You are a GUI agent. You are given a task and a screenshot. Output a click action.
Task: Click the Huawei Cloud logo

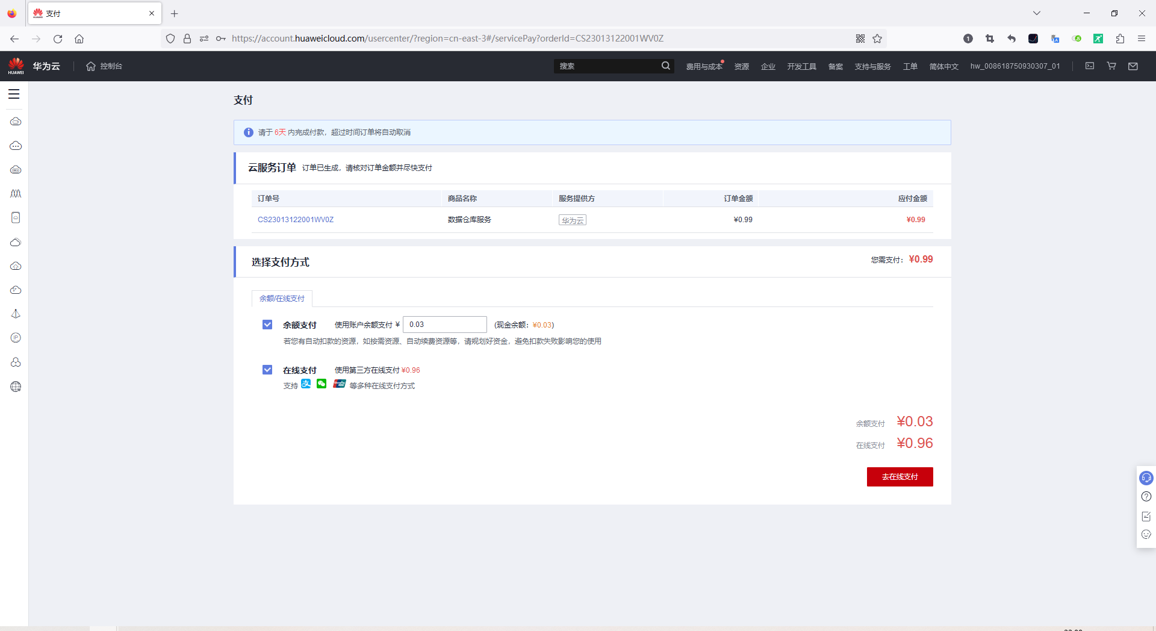[34, 66]
